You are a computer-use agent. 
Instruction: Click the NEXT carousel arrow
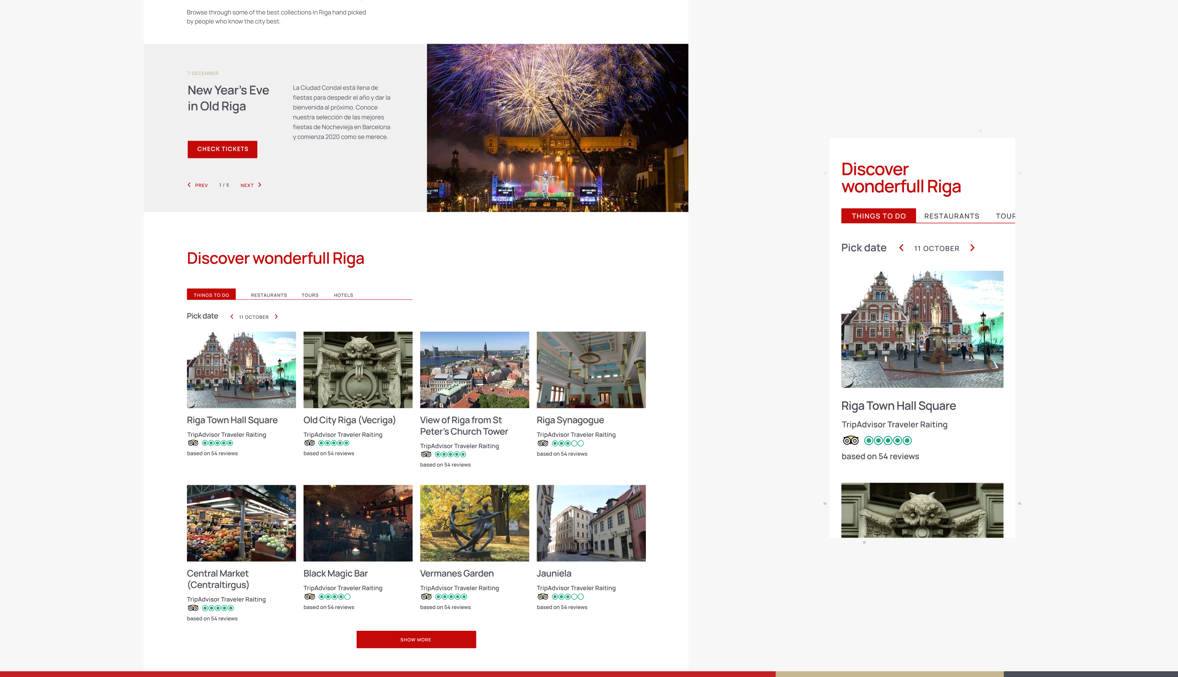click(259, 185)
